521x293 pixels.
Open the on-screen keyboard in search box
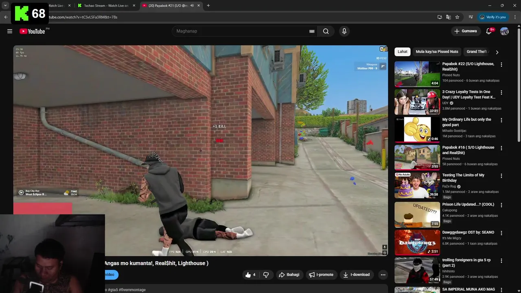tap(312, 31)
